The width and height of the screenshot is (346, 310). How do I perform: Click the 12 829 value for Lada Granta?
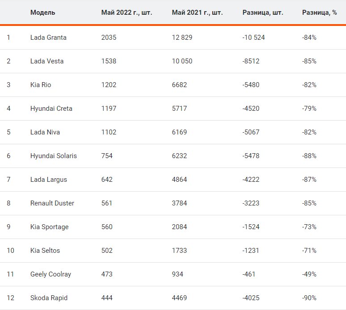(182, 38)
